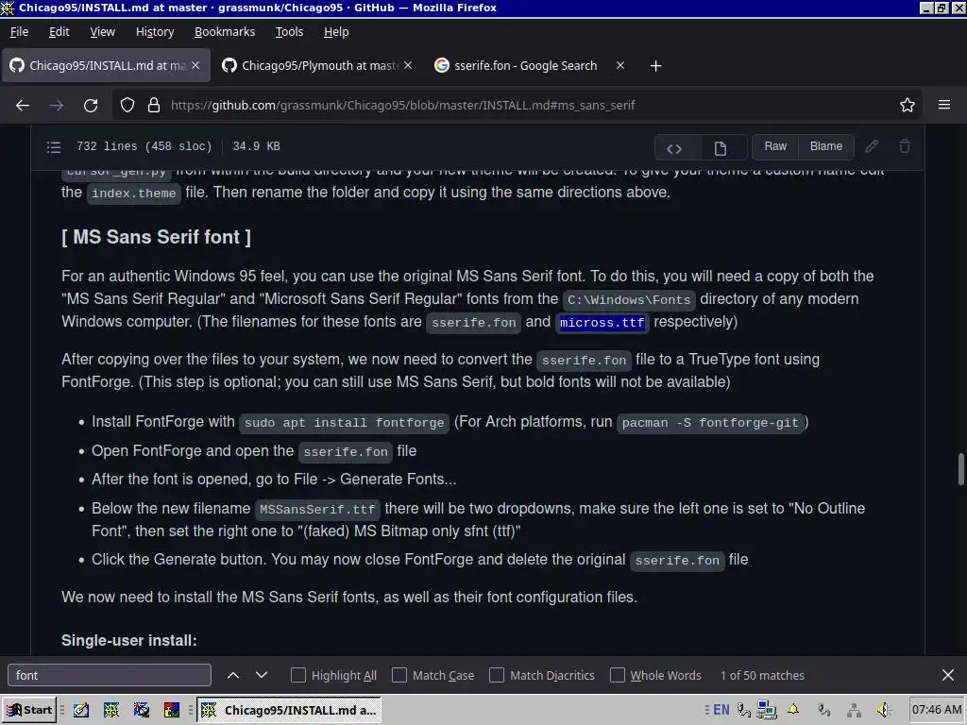The width and height of the screenshot is (967, 725).
Task: Close the sserife.fon Google Search tab
Action: click(620, 65)
